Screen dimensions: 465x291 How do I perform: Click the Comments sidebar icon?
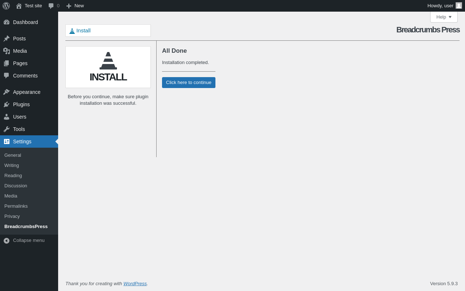7,76
